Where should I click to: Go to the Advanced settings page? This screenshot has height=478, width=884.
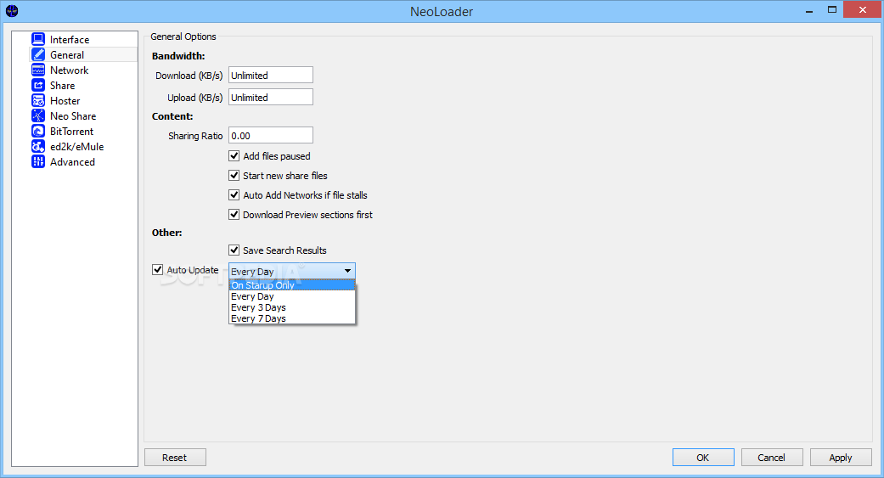72,161
